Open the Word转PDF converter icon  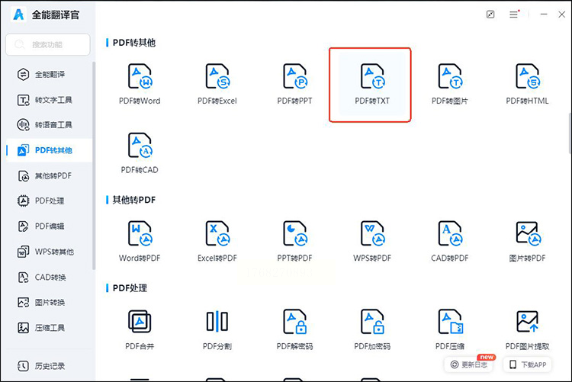pyautogui.click(x=140, y=233)
